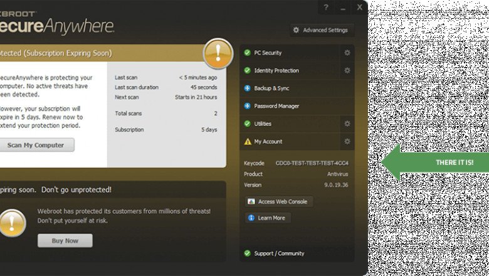Click the Utilities green check icon

247,124
